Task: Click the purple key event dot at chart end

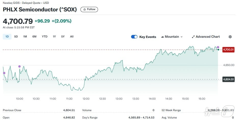Action: point(218,47)
